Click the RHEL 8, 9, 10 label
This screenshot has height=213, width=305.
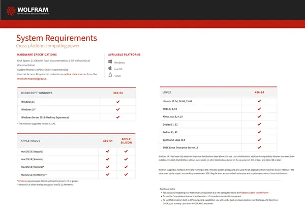point(170,109)
